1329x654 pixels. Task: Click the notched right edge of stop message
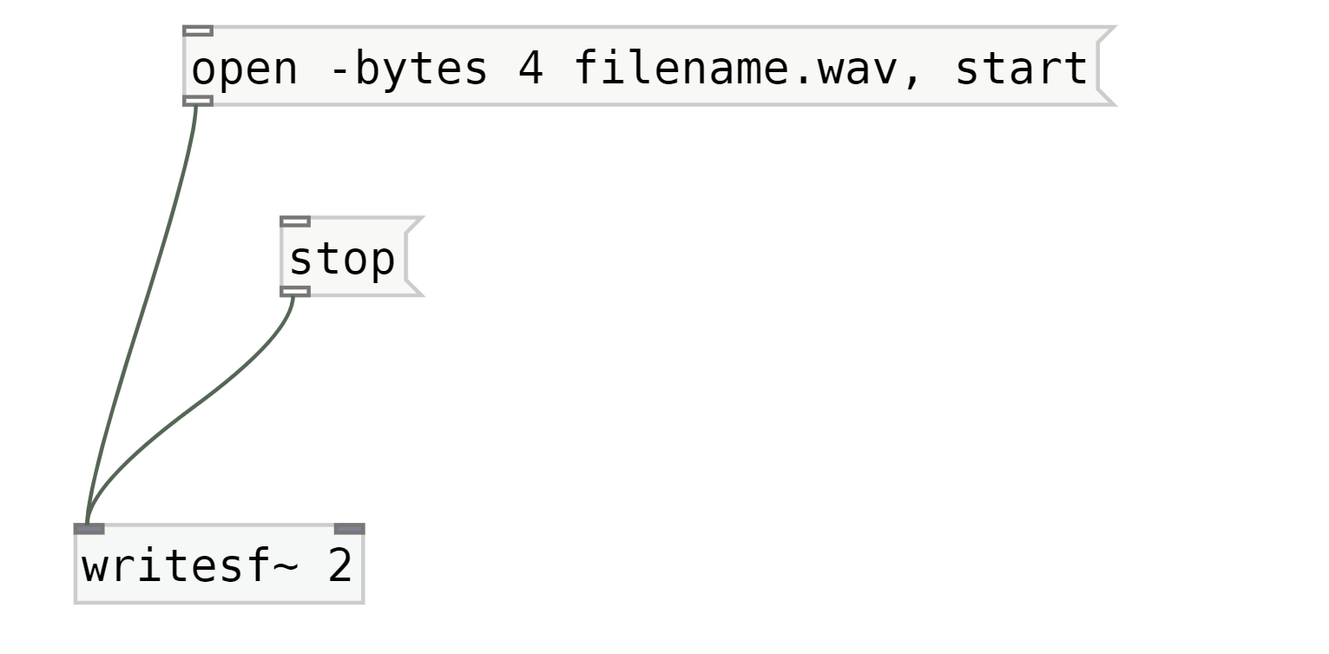(412, 258)
